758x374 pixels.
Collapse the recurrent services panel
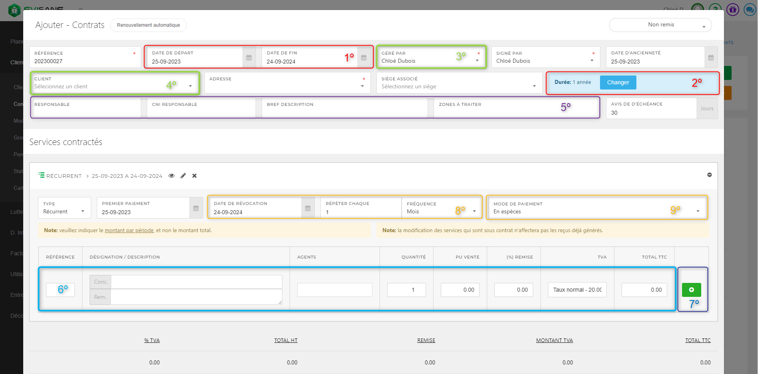point(709,175)
